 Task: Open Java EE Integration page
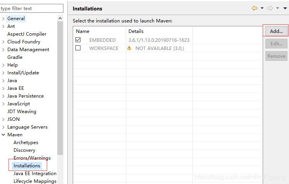tap(35, 174)
